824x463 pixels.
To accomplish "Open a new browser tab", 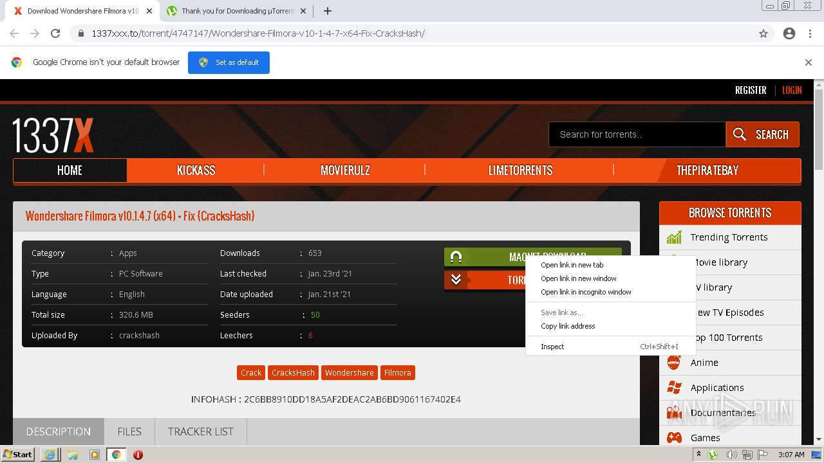I will 327,11.
